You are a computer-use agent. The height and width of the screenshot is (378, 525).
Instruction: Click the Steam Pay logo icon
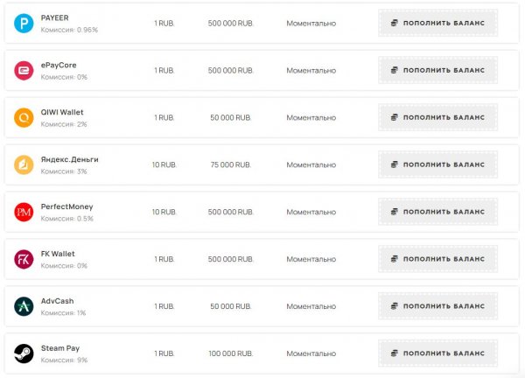[24, 353]
